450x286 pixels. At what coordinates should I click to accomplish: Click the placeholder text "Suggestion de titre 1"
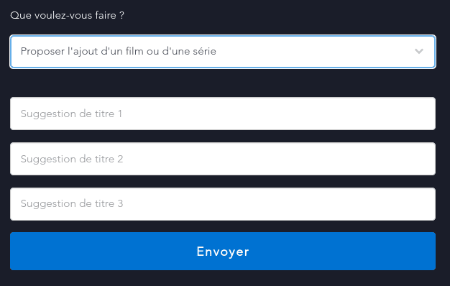click(x=71, y=114)
